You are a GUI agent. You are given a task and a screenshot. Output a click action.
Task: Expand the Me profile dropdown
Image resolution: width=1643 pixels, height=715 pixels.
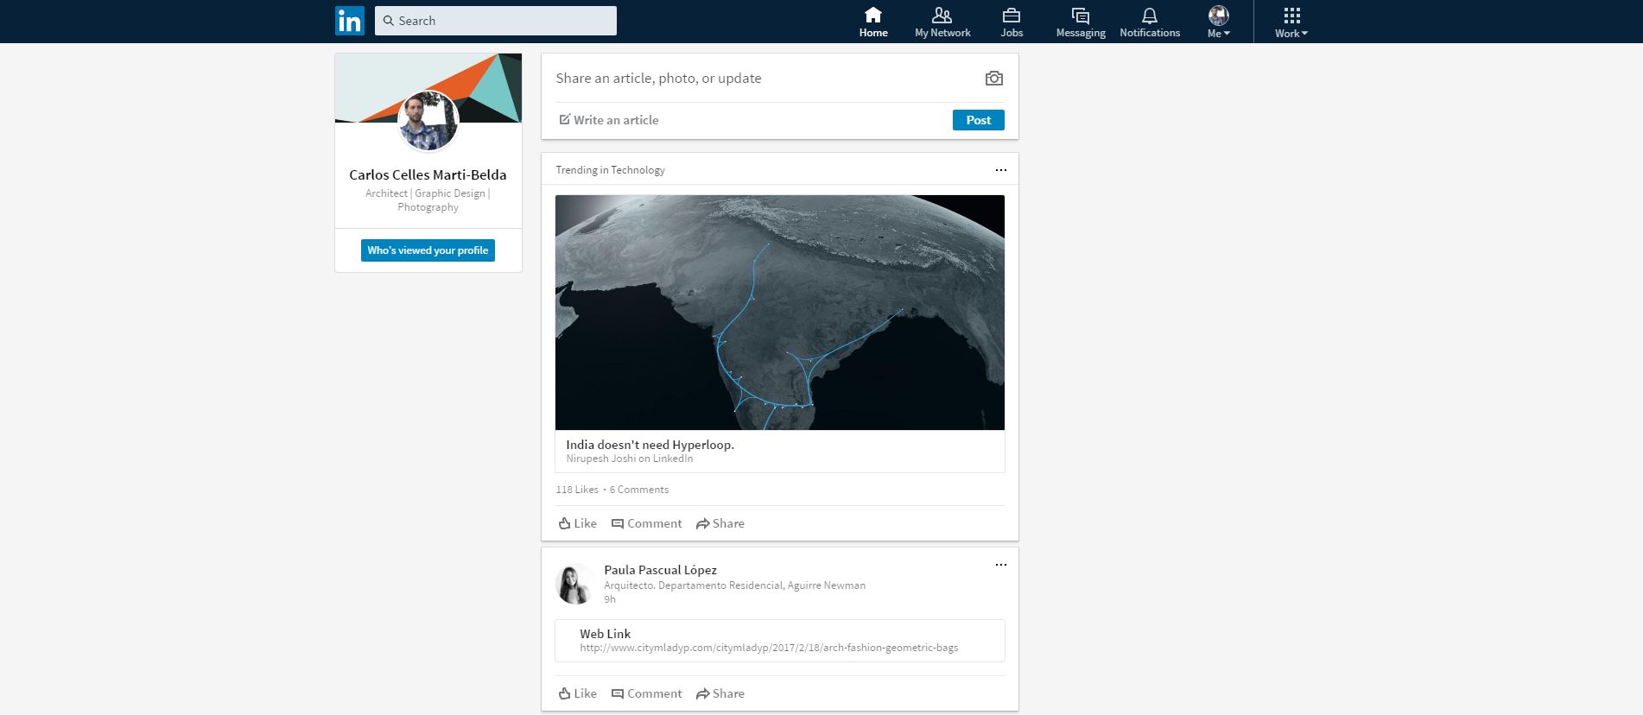coord(1219,22)
